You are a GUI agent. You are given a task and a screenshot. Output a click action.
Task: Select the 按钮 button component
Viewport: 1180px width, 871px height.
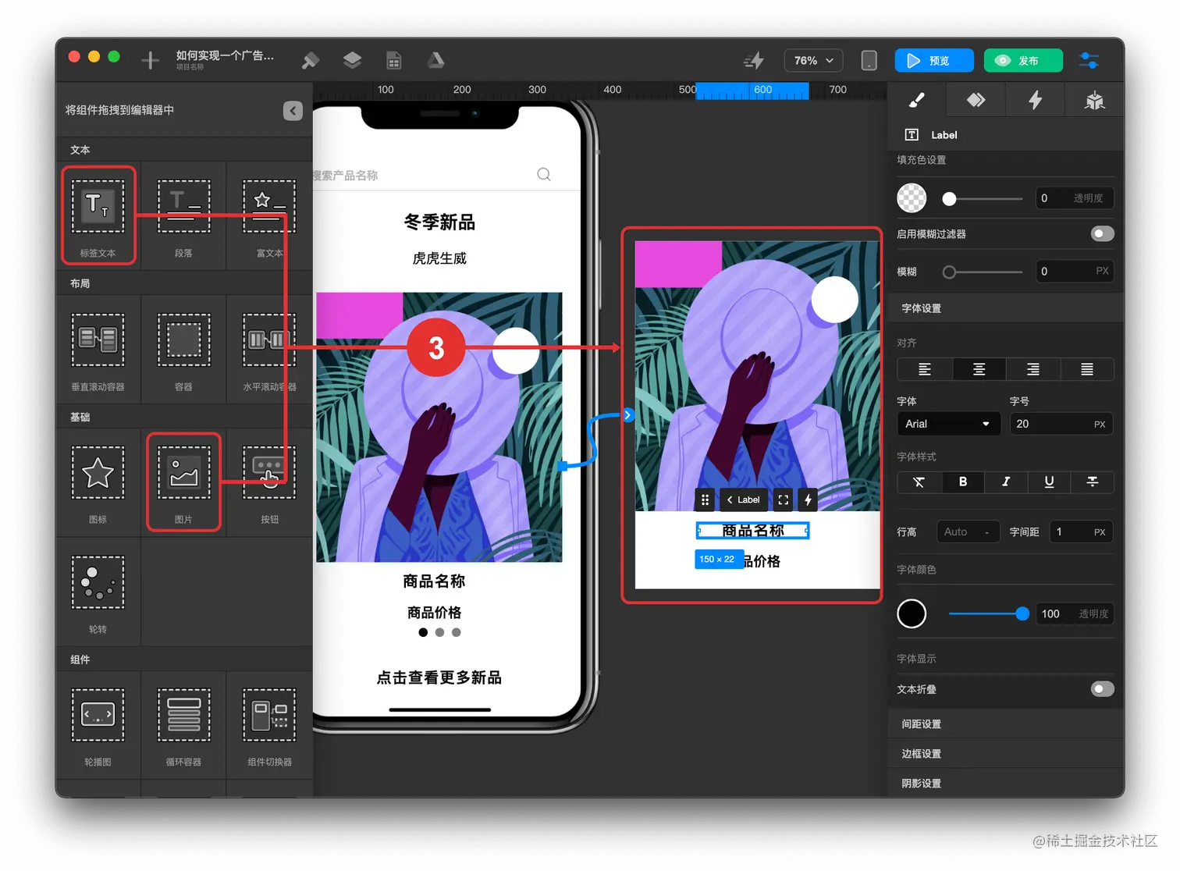(x=269, y=482)
